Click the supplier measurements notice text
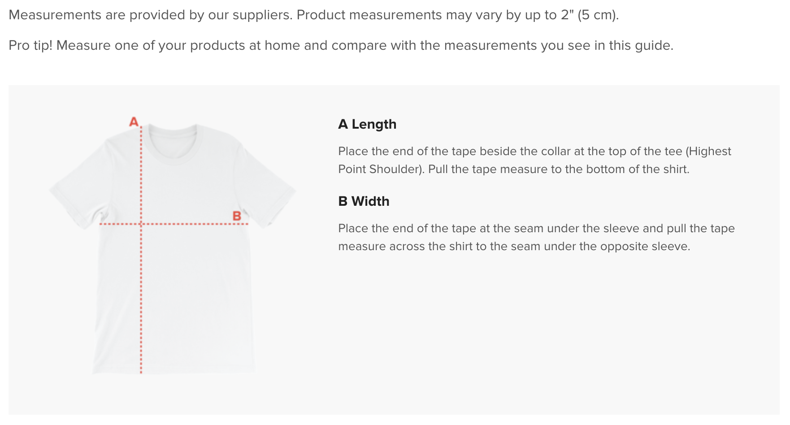790x425 pixels. [x=313, y=15]
